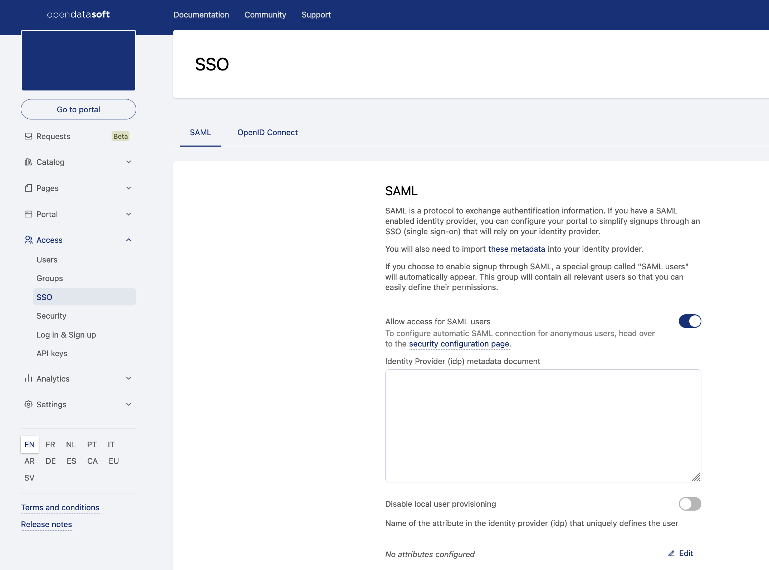Click the Settings gear icon
Viewport: 769px width, 570px height.
[x=28, y=404]
